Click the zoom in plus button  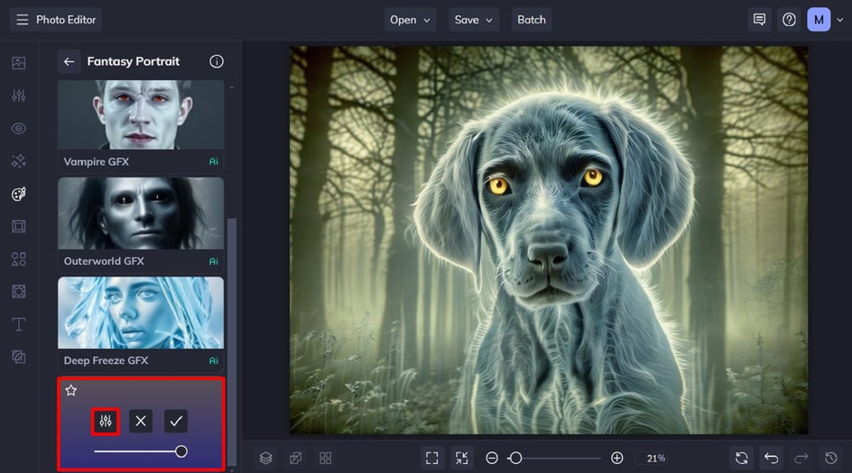pos(616,459)
